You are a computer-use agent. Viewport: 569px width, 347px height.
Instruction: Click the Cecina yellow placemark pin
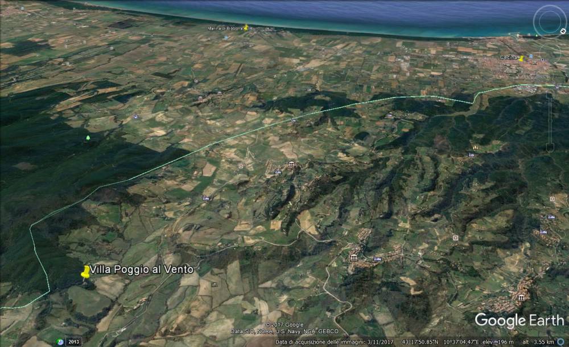pyautogui.click(x=521, y=58)
